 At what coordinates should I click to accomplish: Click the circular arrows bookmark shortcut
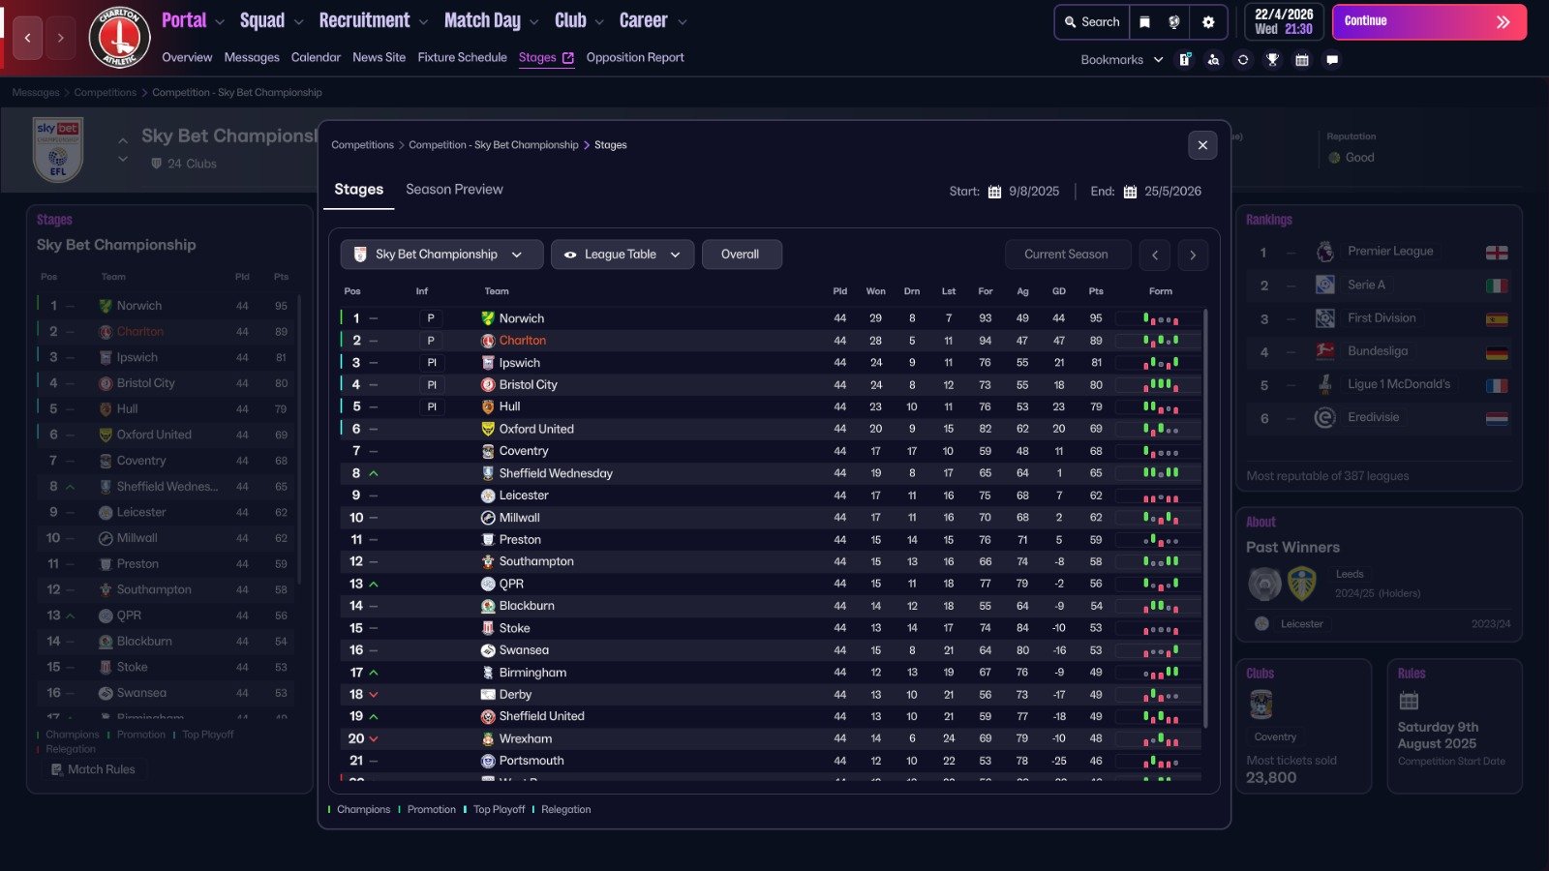[1243, 60]
